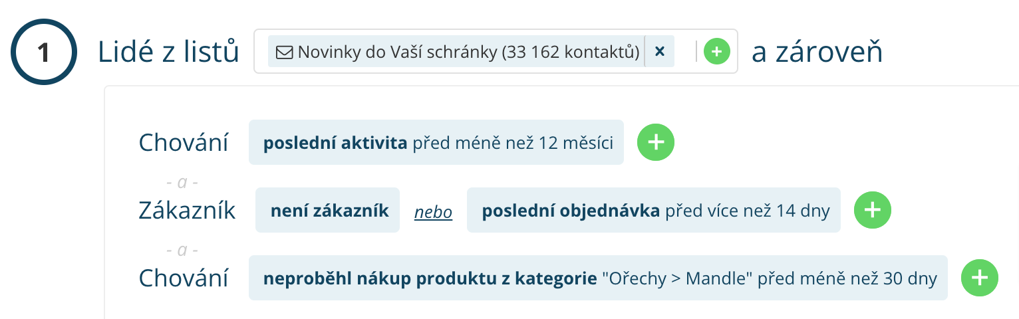Focus the empty area of the list selector field
Screen dimensions: 1019x319
click(x=685, y=51)
